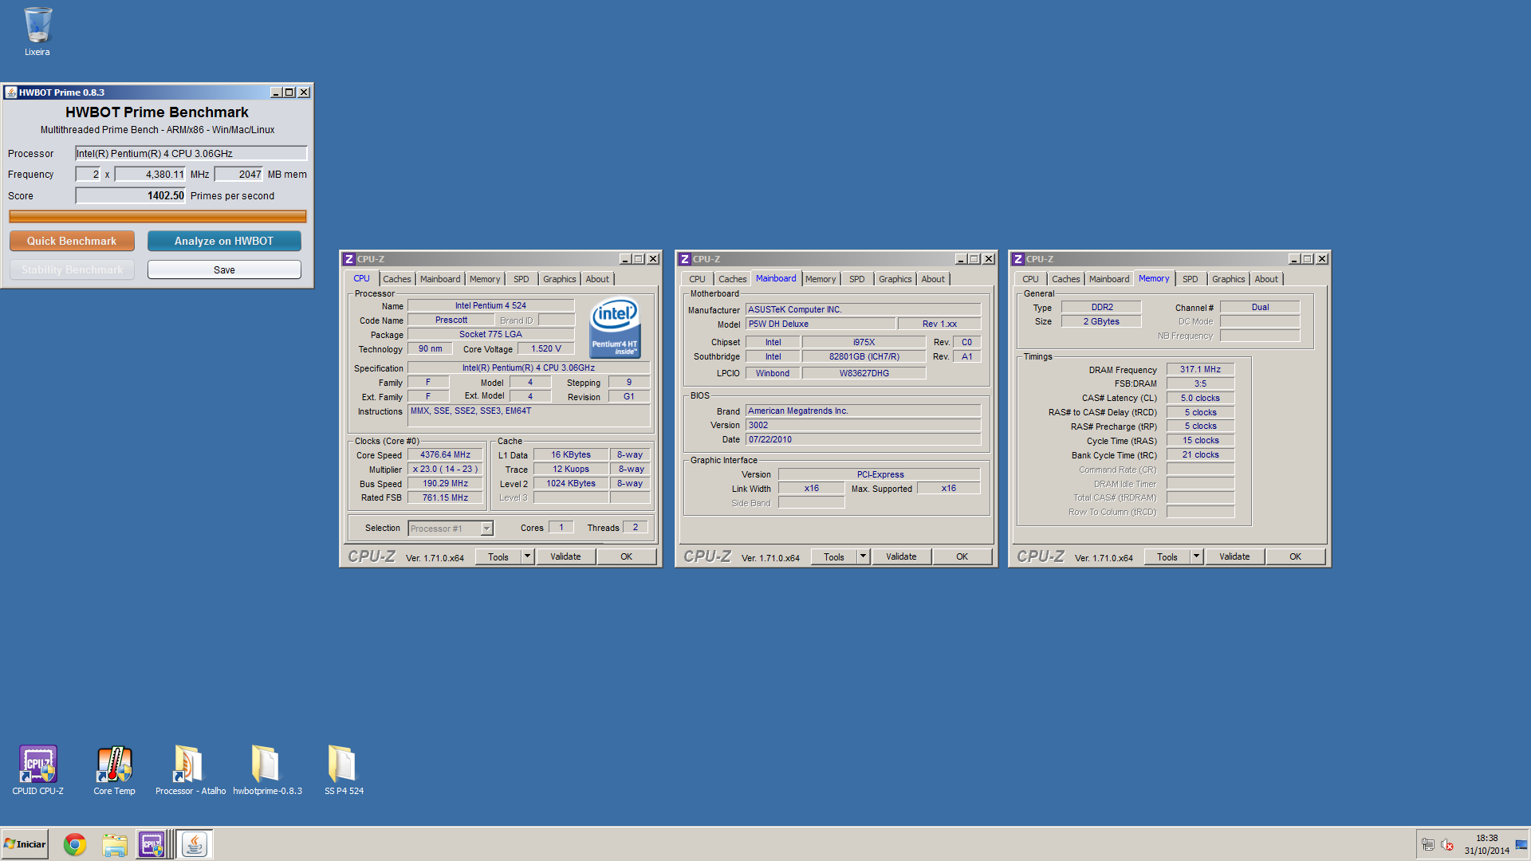The width and height of the screenshot is (1531, 861).
Task: Open SS P4 524 folder icon
Action: click(x=344, y=770)
